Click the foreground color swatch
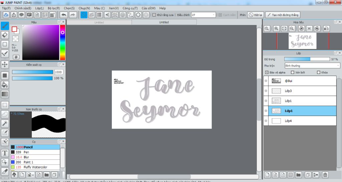 click(14, 29)
